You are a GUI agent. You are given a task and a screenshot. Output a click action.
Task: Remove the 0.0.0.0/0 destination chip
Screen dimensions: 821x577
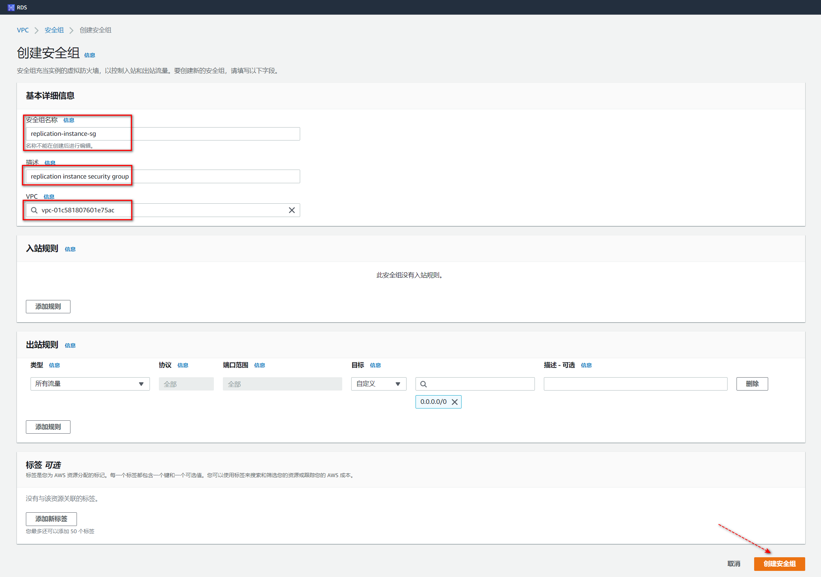click(x=454, y=402)
